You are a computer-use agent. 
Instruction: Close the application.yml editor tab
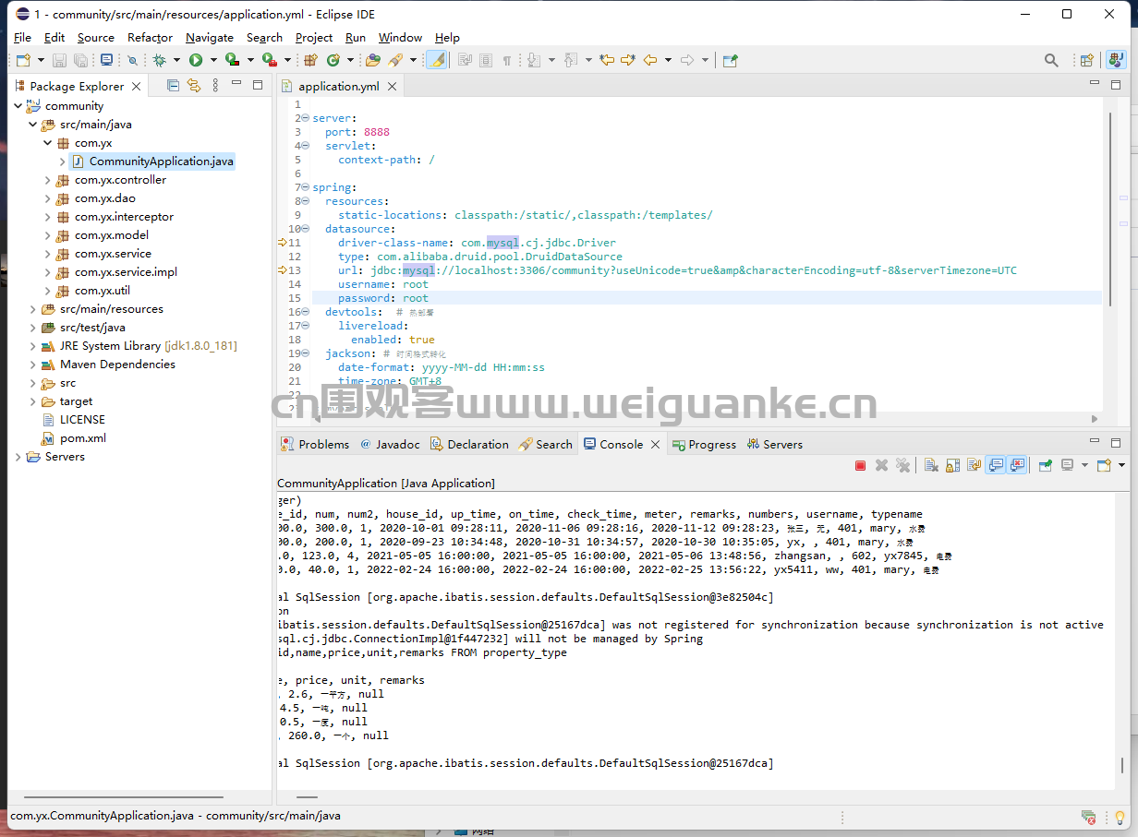392,86
